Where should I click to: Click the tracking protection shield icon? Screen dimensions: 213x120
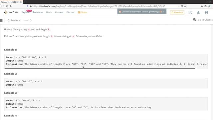pos(28,6)
